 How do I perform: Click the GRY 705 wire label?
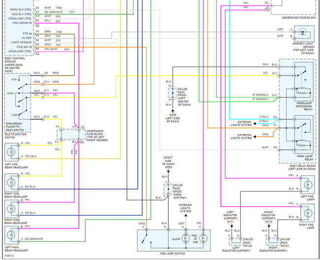53,36
